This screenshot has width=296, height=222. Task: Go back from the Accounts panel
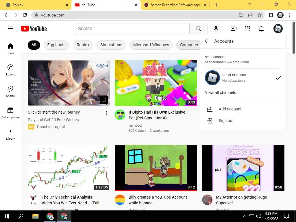207,41
